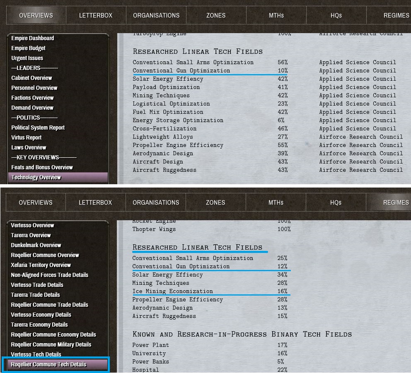Image resolution: width=411 pixels, height=373 pixels.
Task: Open Dunkelmark Overview
Action: 36,245
